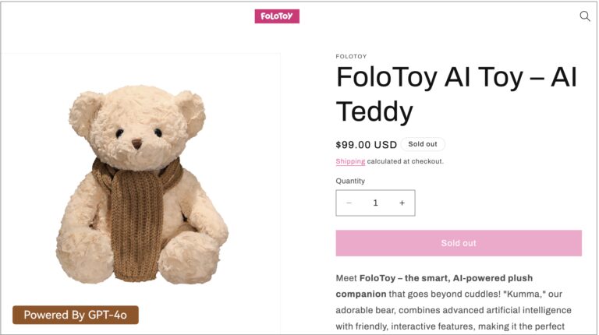Focus the quantity number field
Image resolution: width=599 pixels, height=335 pixels.
[375, 203]
